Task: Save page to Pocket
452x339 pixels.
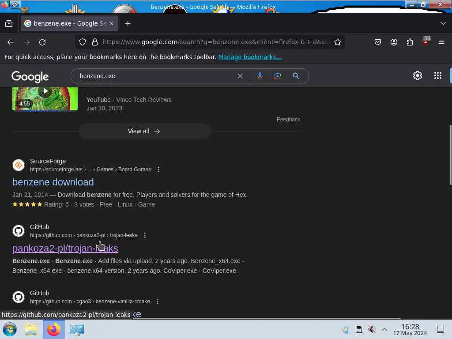Action: point(378,42)
